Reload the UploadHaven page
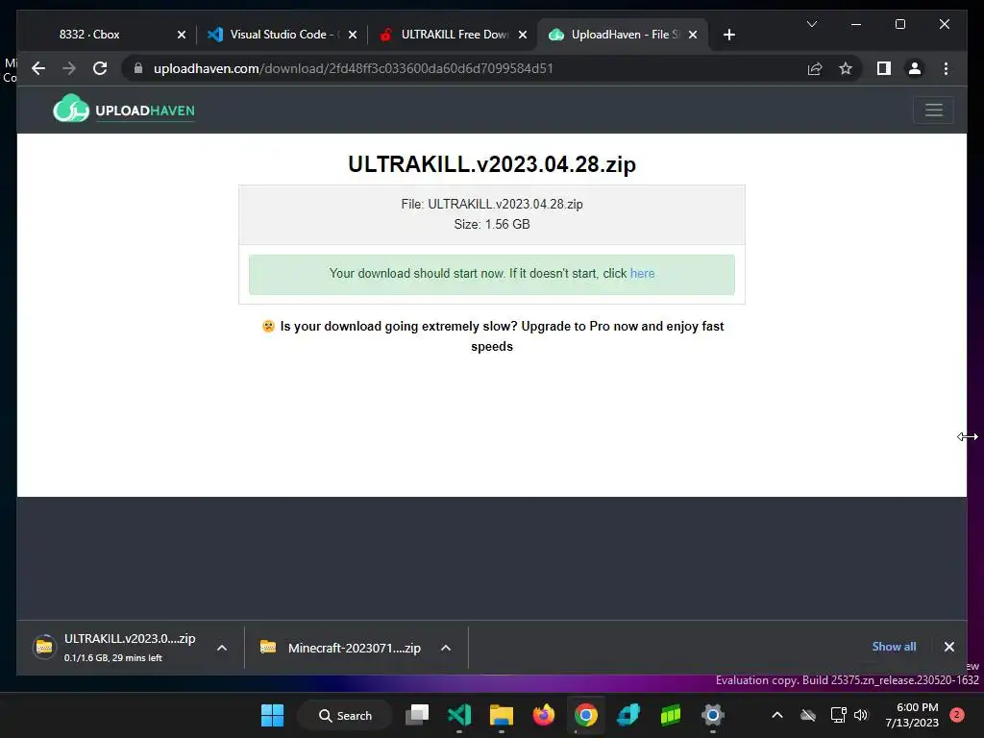The height and width of the screenshot is (738, 984). (100, 68)
